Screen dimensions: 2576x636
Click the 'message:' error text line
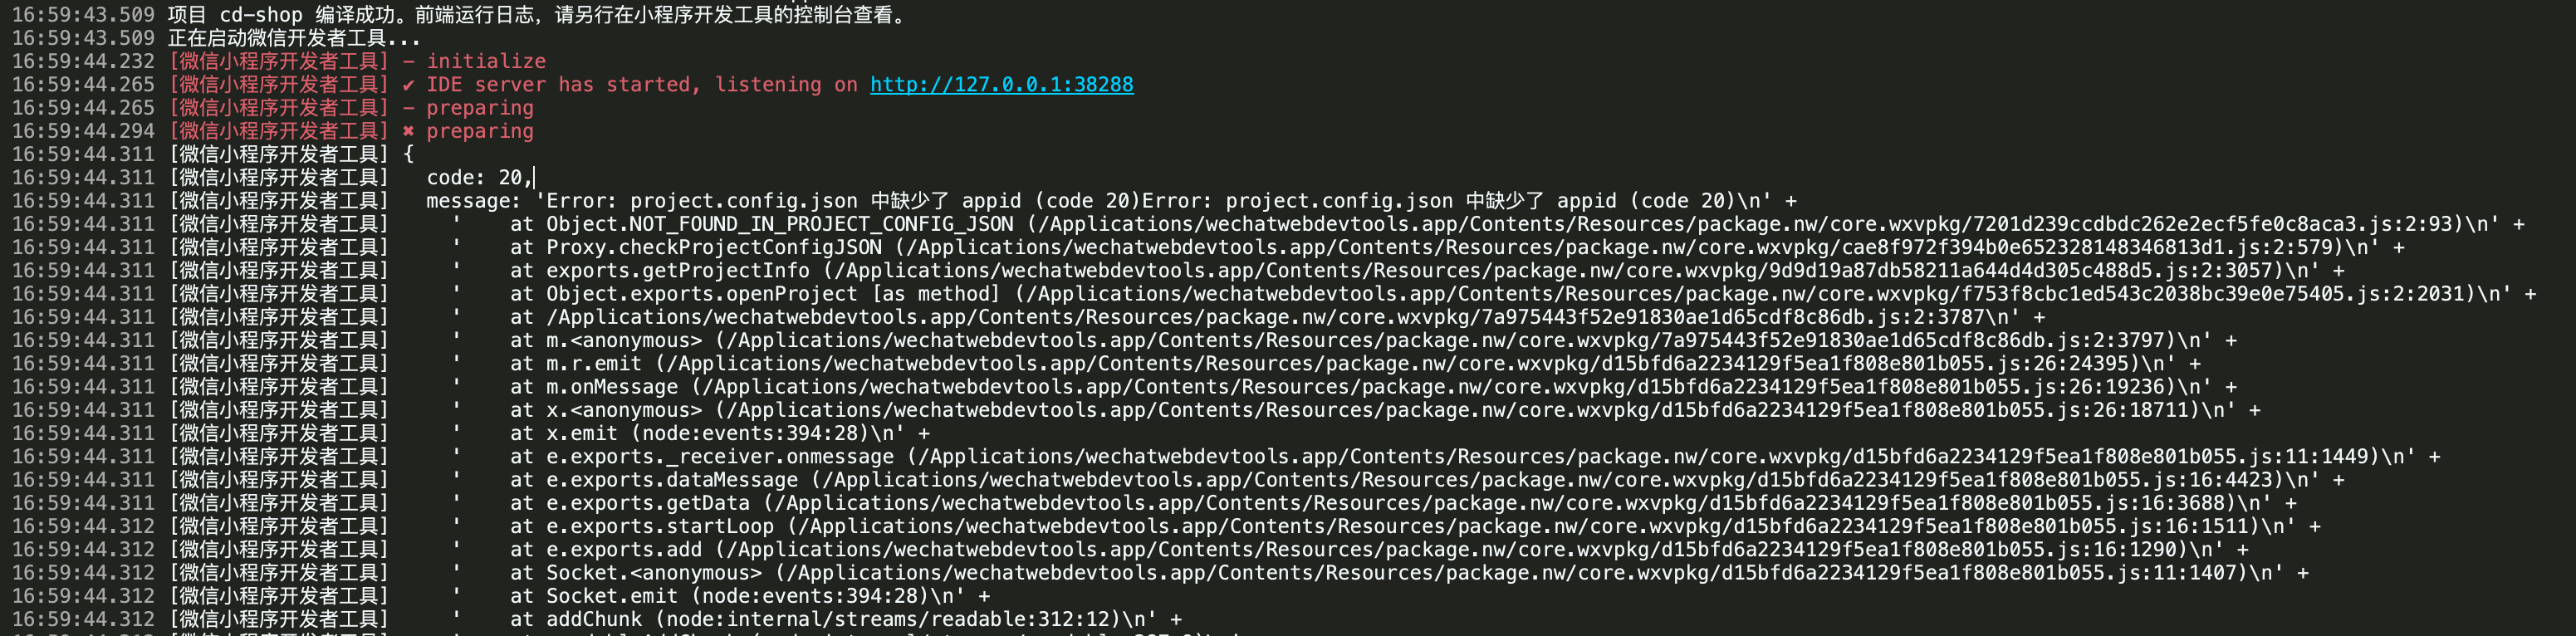pyautogui.click(x=1100, y=201)
